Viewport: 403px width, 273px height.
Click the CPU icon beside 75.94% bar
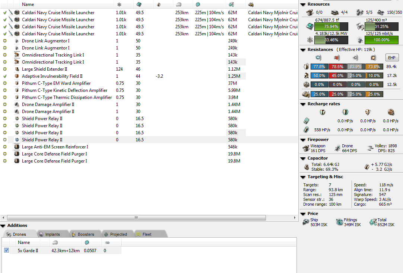(x=310, y=26)
